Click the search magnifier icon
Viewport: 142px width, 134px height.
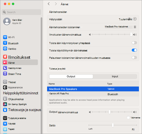(x=4, y=12)
